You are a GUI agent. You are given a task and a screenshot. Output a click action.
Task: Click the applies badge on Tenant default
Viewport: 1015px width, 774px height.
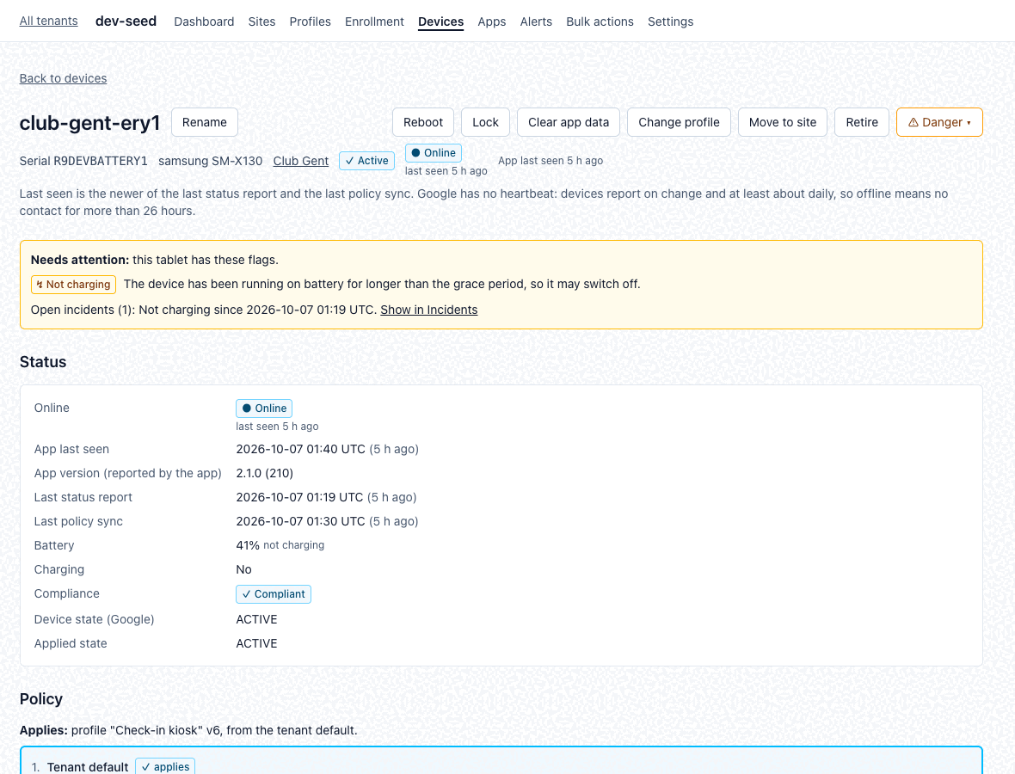point(165,767)
